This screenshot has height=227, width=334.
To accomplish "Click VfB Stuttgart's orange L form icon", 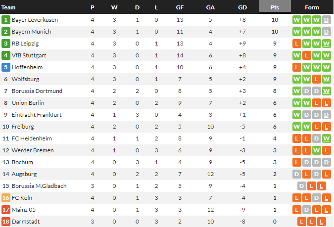I will point(306,55).
